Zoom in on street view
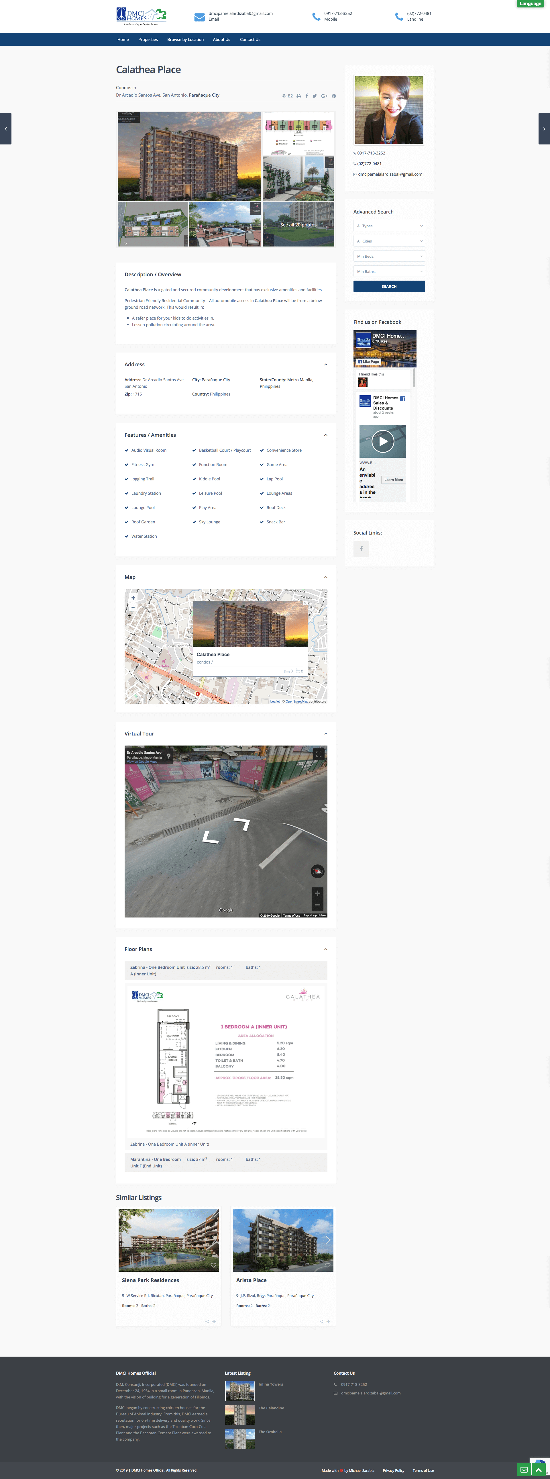Viewport: 550px width, 1479px height. click(318, 893)
